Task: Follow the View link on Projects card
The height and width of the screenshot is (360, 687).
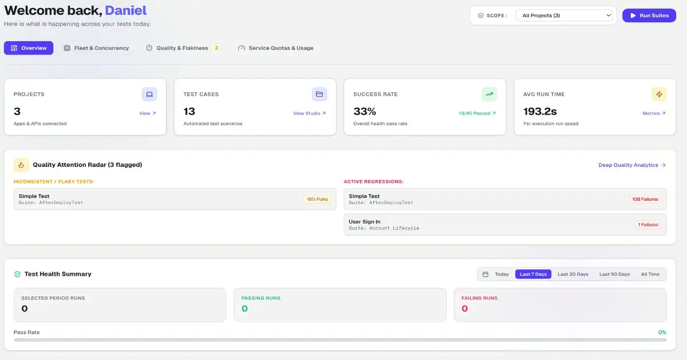Action: click(x=148, y=114)
